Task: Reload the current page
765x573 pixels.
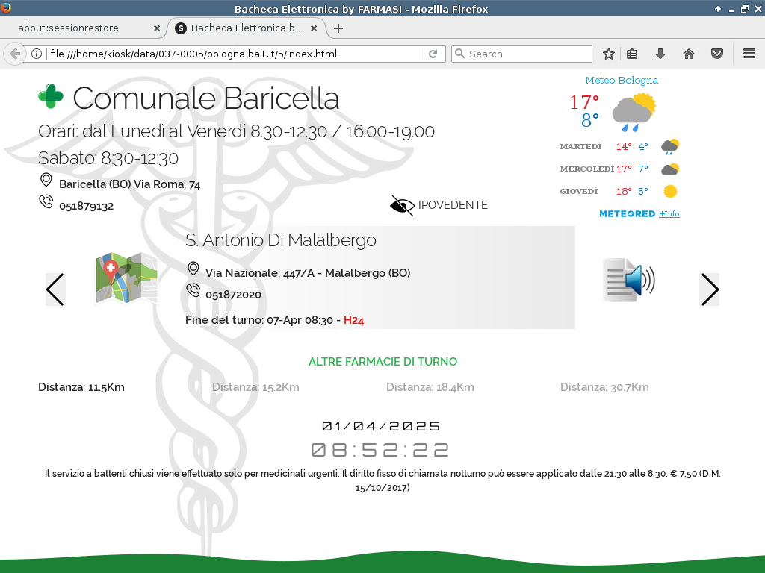Action: [x=433, y=54]
